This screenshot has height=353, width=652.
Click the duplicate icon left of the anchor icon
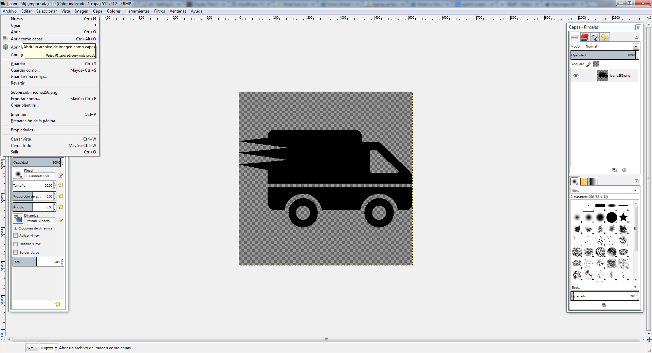[614, 170]
